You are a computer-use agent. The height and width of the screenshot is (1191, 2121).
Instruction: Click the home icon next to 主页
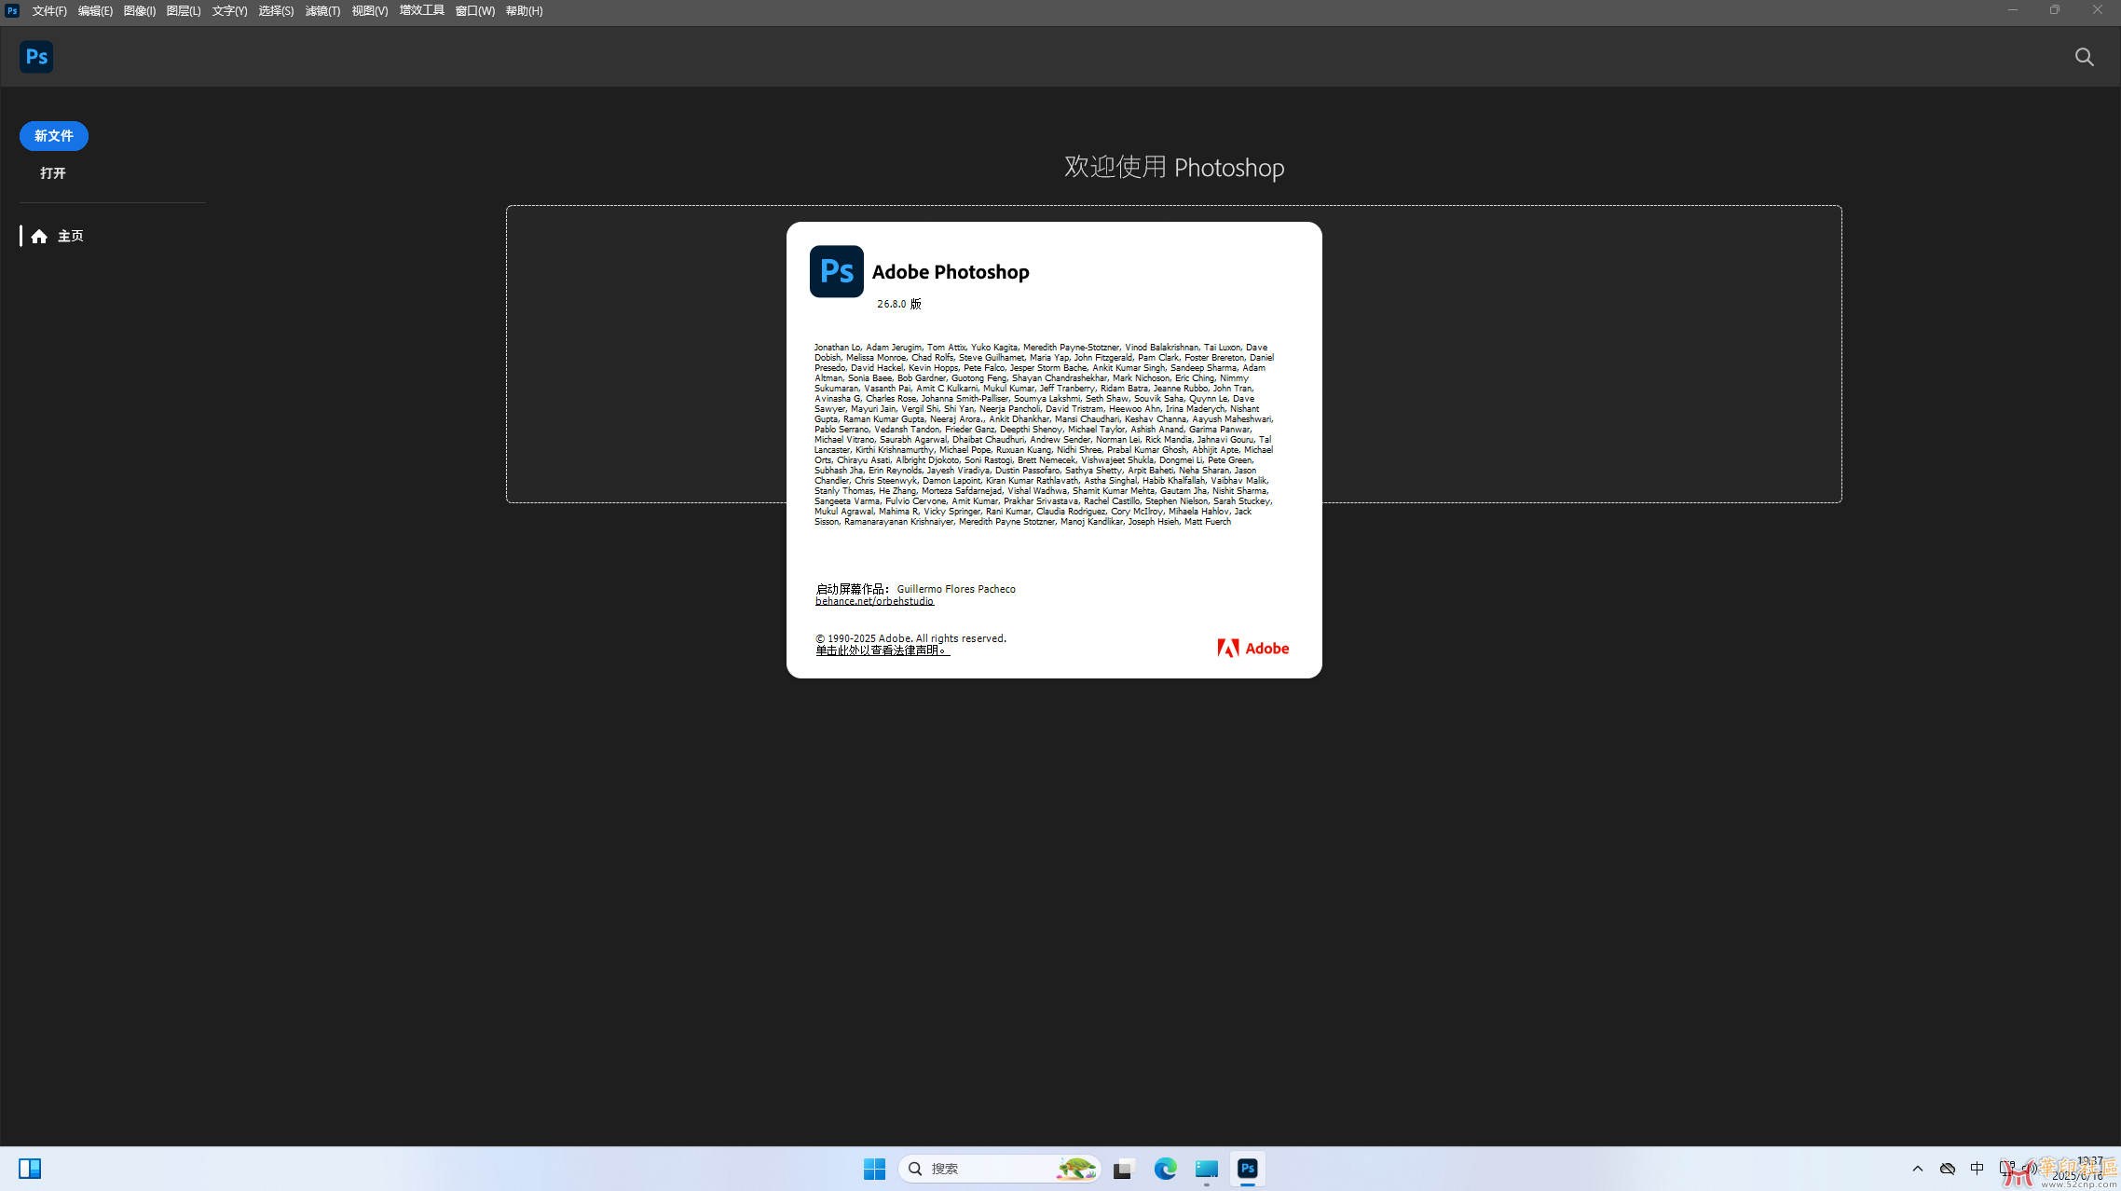[39, 237]
